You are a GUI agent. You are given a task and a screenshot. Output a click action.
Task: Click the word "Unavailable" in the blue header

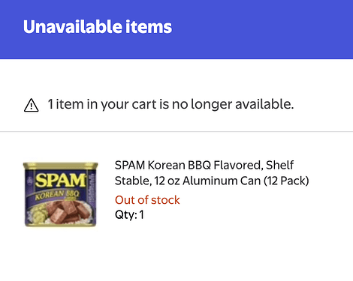(73, 27)
